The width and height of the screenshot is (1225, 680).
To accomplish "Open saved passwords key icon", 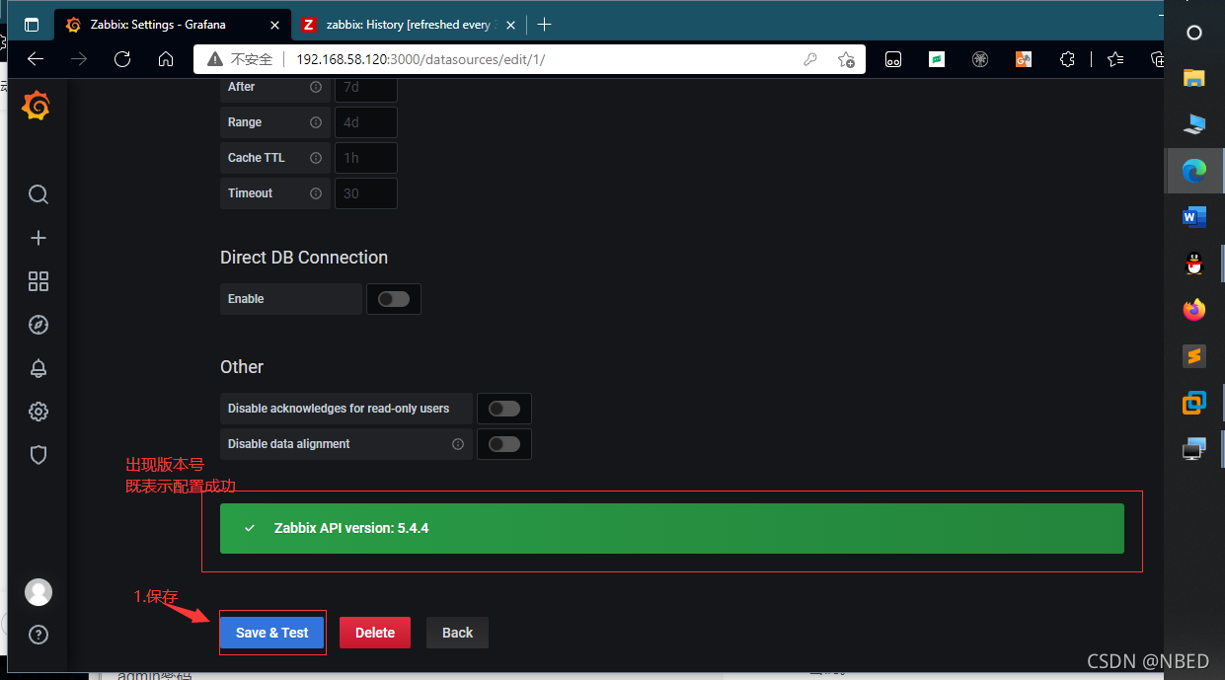I will tap(810, 59).
